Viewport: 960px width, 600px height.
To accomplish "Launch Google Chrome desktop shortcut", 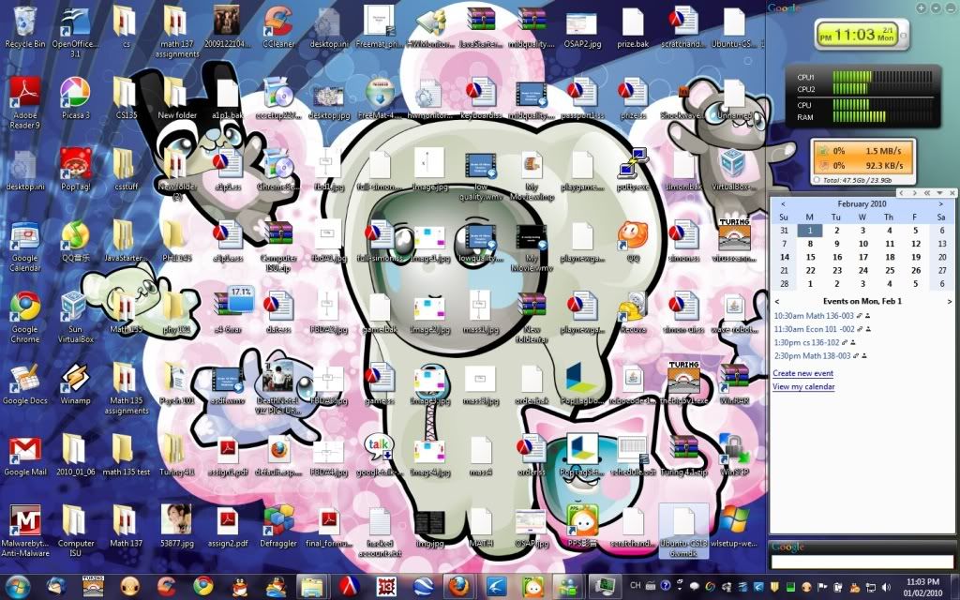I will pos(24,317).
